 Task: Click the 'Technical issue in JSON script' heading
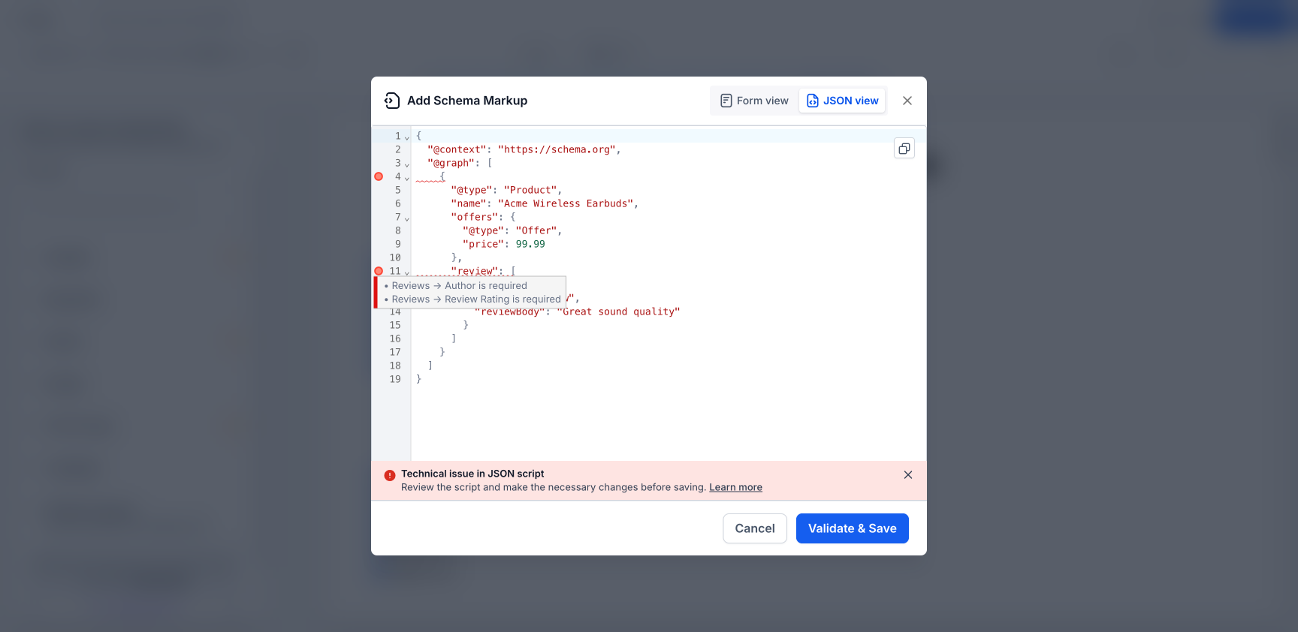click(472, 474)
